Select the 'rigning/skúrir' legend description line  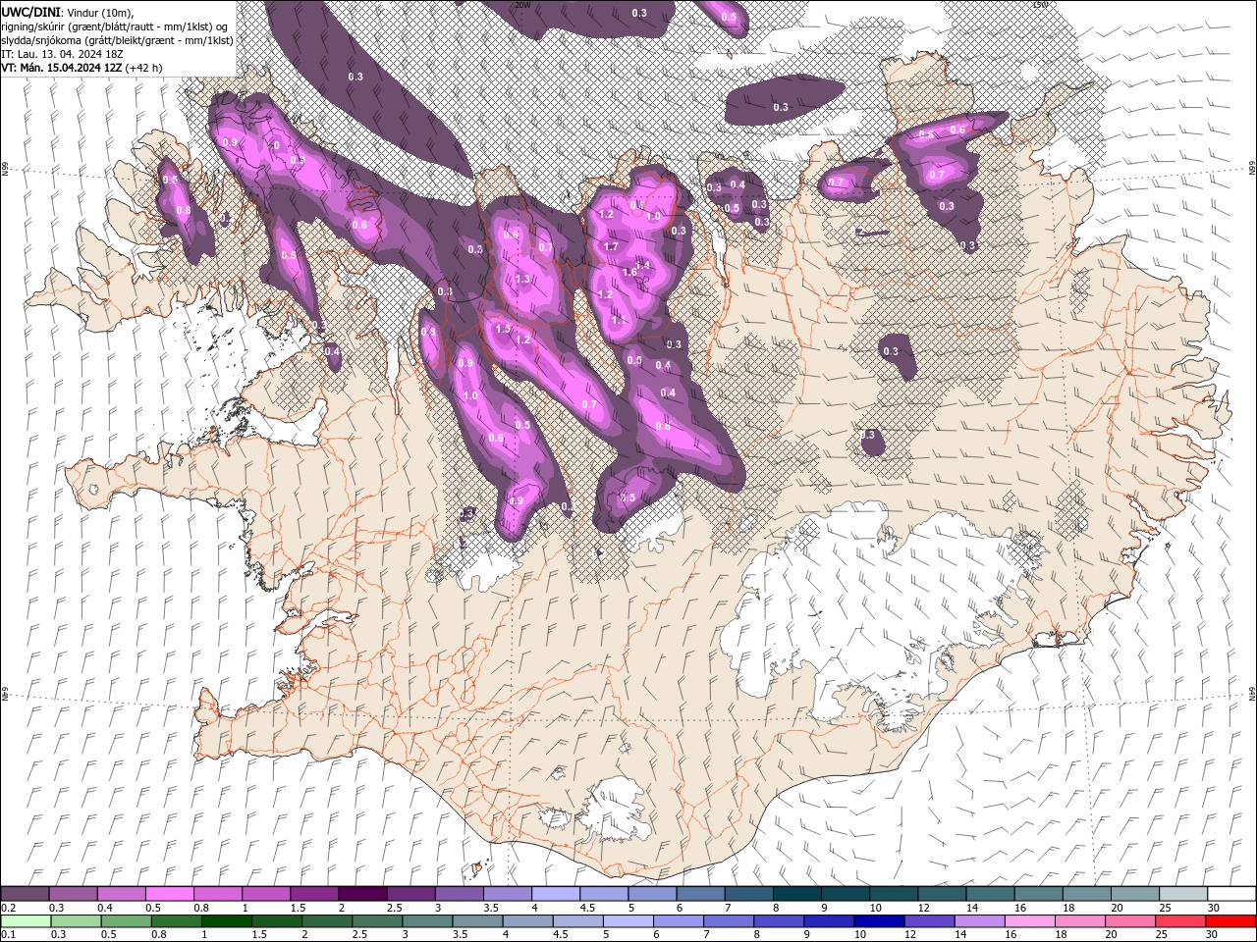[115, 26]
